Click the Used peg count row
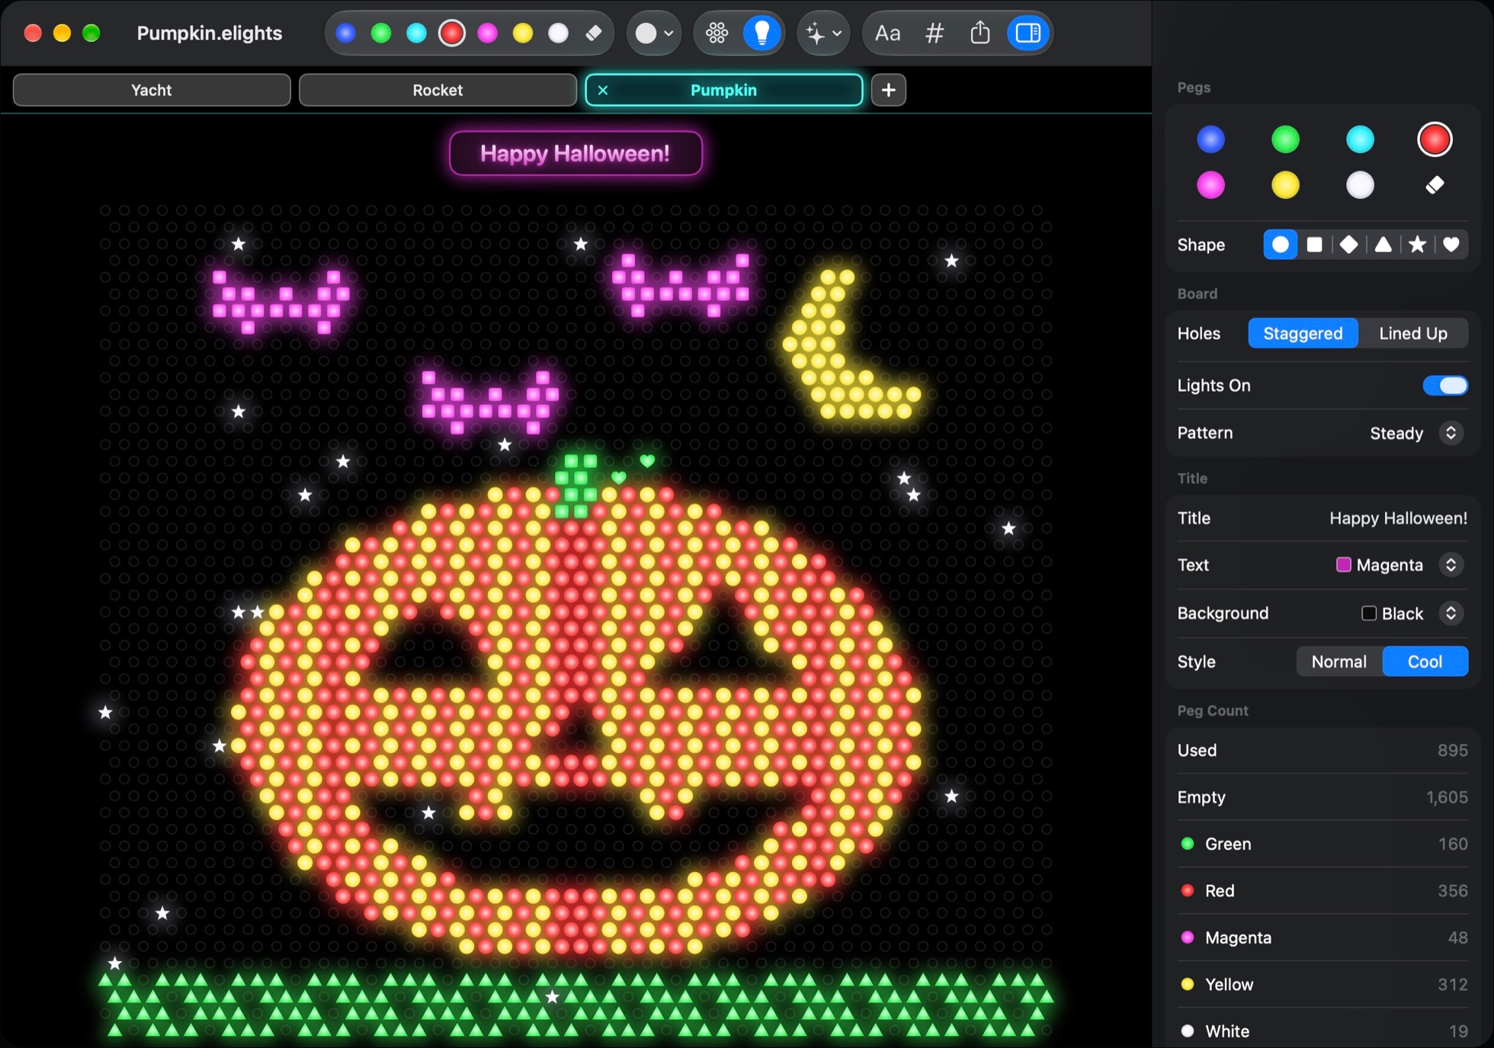 pyautogui.click(x=1322, y=750)
